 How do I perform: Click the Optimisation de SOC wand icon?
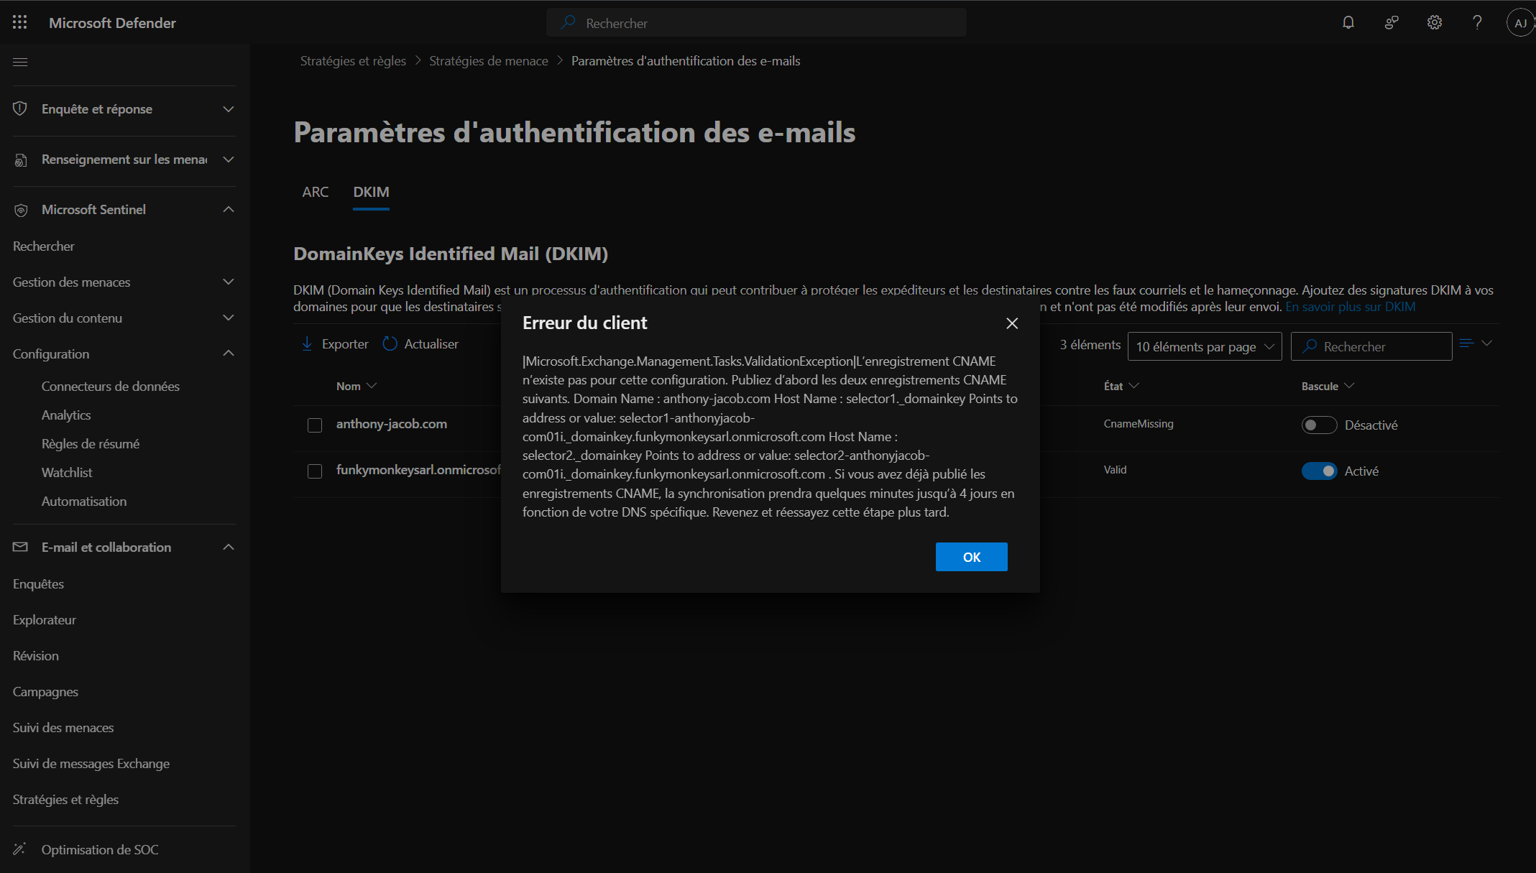pyautogui.click(x=20, y=849)
